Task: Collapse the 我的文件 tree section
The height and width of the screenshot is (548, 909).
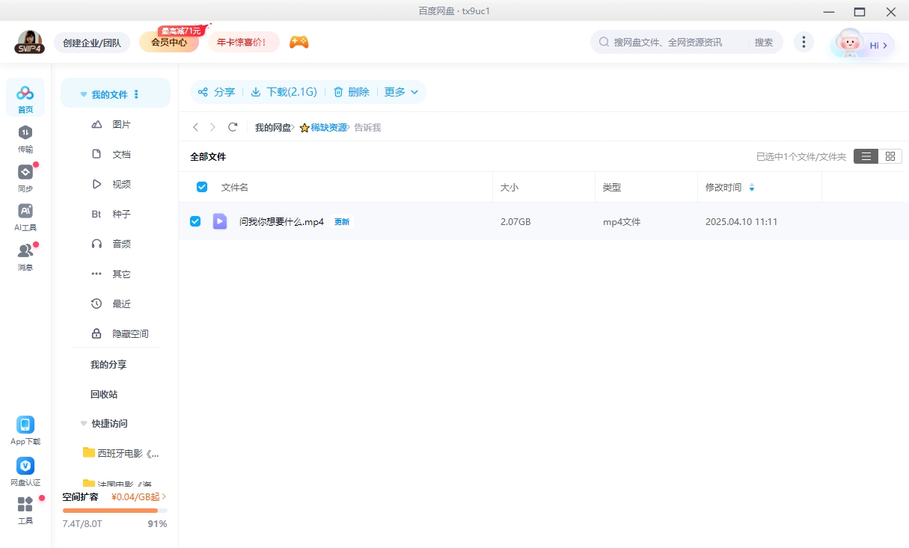Action: (83, 93)
